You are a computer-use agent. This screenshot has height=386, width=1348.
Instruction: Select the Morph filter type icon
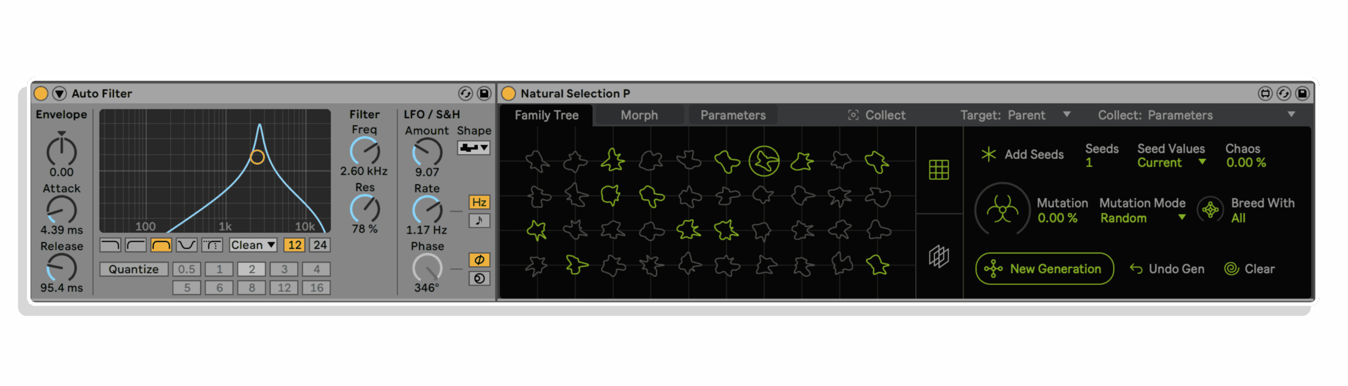click(212, 245)
